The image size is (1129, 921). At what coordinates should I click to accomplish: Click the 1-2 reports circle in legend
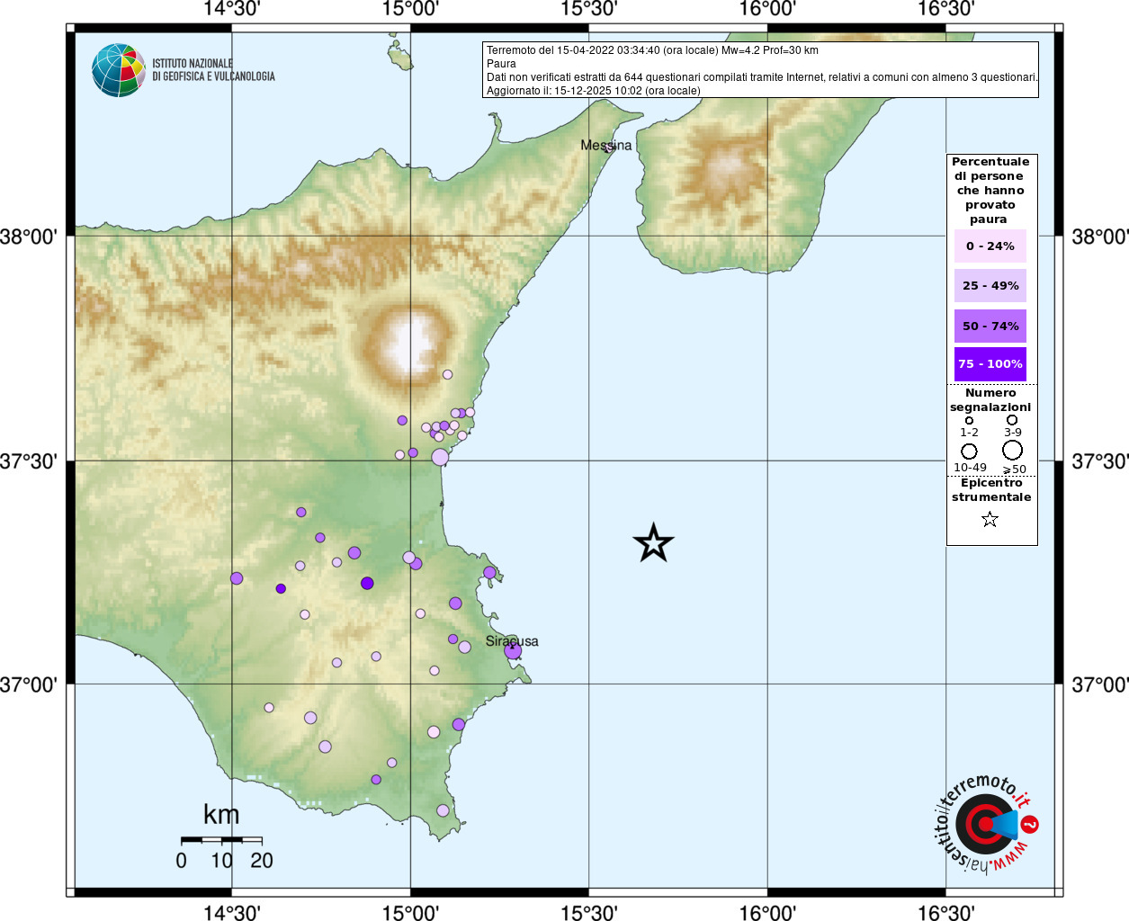[x=969, y=420]
